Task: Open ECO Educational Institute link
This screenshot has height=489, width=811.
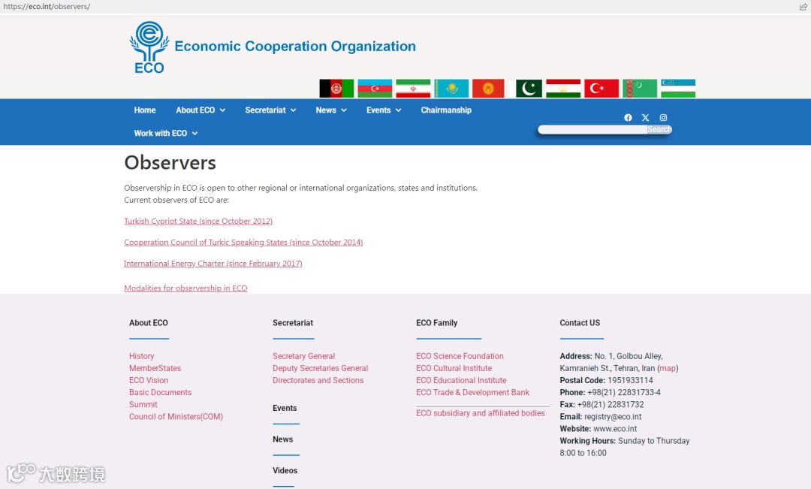Action: (461, 380)
